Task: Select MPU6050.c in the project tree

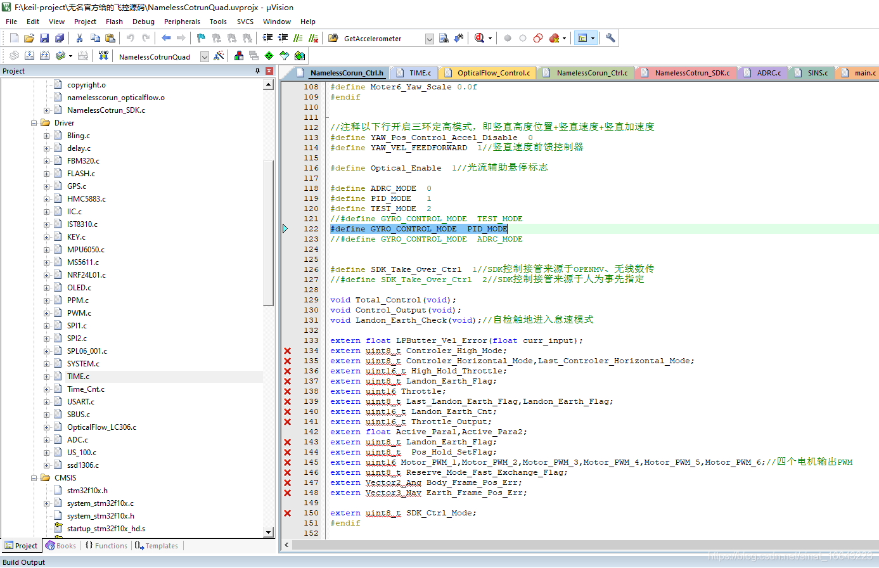Action: 86,250
